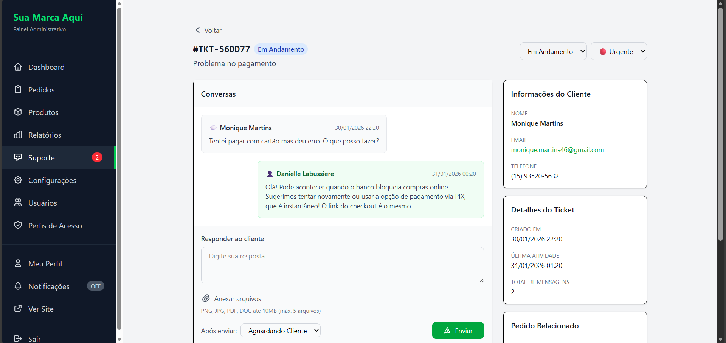The width and height of the screenshot is (726, 343).
Task: Click the Ver Site external link icon
Action: pos(18,309)
